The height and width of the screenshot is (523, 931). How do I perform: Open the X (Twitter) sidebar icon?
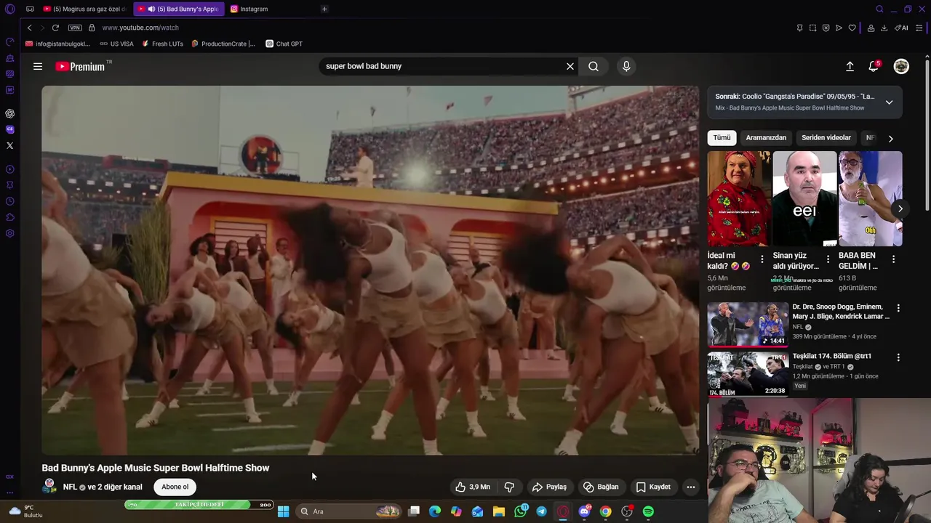click(x=9, y=145)
